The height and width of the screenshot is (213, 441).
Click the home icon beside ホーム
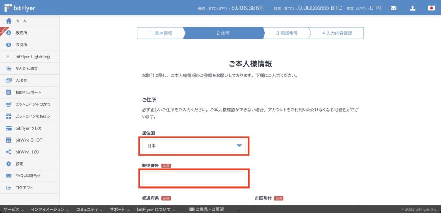click(x=9, y=21)
